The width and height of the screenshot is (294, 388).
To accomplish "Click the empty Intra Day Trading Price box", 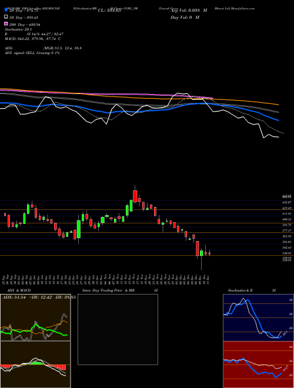I will [x=118, y=329].
